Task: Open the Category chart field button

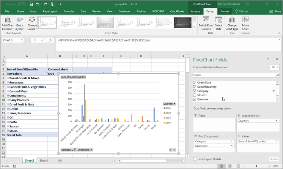Action: (x=68, y=150)
